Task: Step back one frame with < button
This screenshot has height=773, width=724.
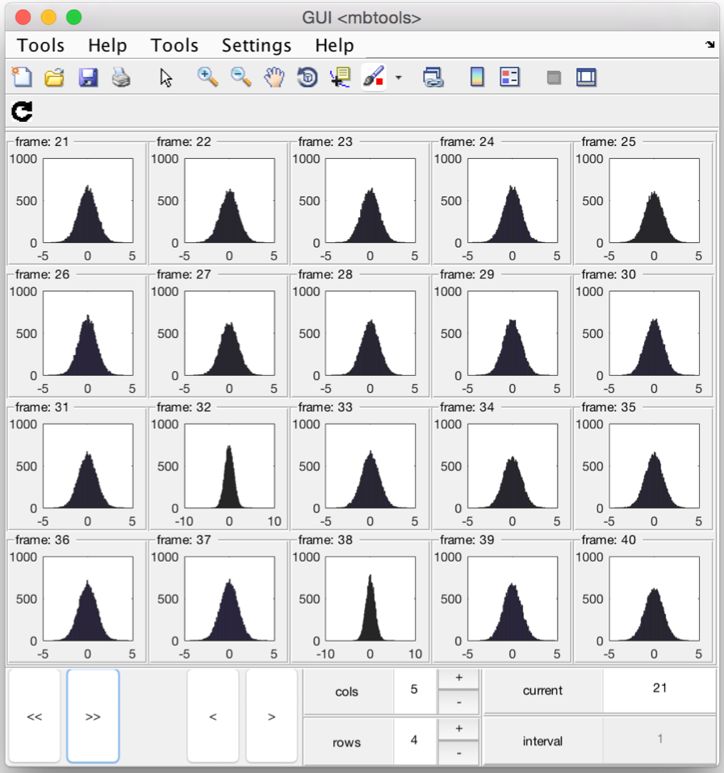Action: pyautogui.click(x=213, y=716)
